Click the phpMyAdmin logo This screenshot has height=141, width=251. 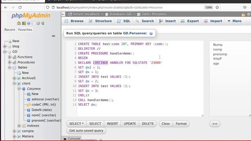[x=31, y=16]
